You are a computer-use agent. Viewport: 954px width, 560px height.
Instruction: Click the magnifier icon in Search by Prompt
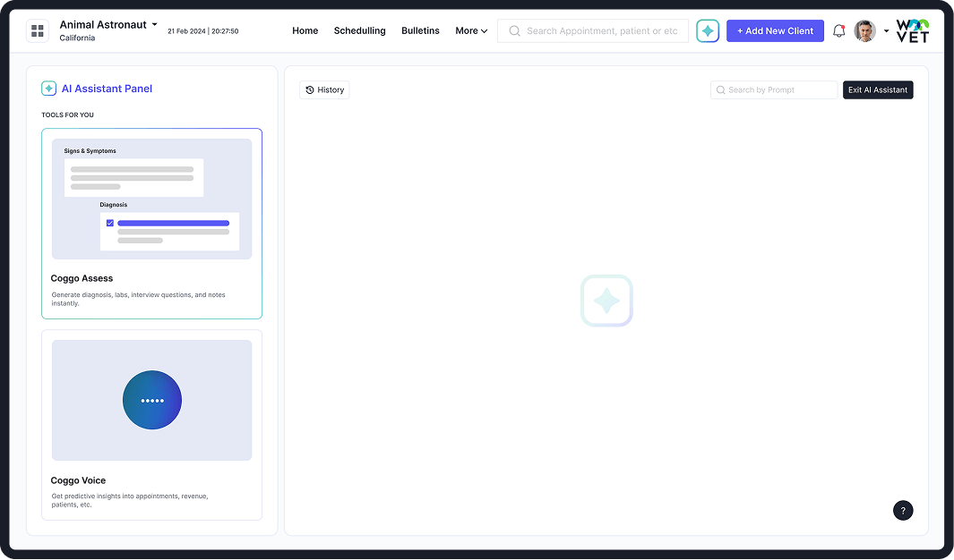click(x=720, y=89)
